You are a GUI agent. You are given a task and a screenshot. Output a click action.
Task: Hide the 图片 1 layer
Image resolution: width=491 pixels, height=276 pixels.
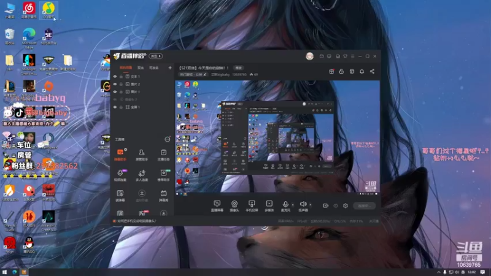pos(115,91)
